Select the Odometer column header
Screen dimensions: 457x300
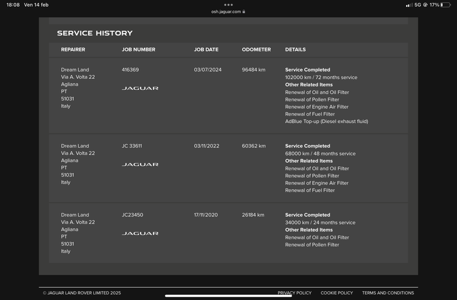coord(256,50)
